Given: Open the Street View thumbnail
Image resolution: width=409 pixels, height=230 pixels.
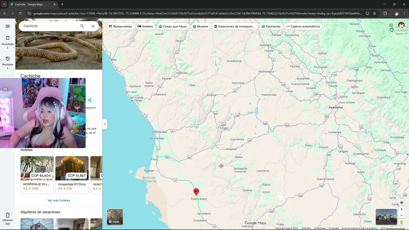Looking at the screenshot, I should tap(386, 217).
